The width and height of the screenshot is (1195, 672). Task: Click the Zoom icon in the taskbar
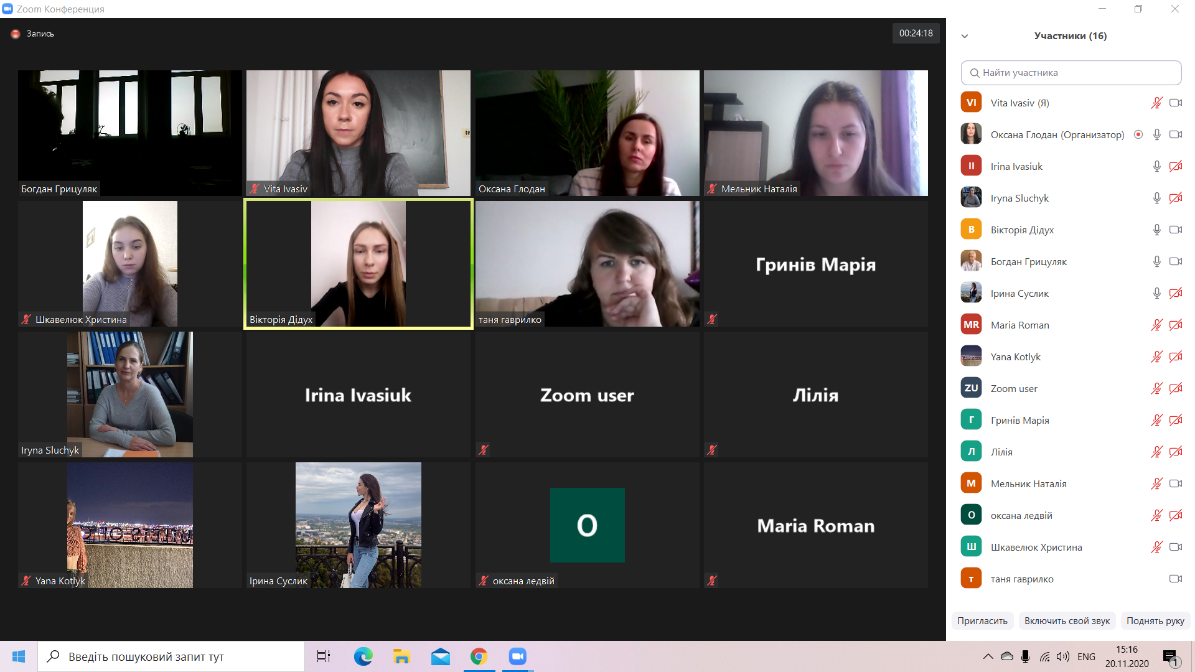click(x=517, y=656)
